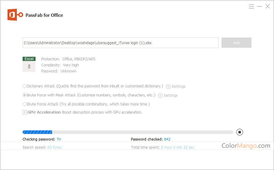Minimize the PassFab window
Screen dimensions: 274x170
260,6
